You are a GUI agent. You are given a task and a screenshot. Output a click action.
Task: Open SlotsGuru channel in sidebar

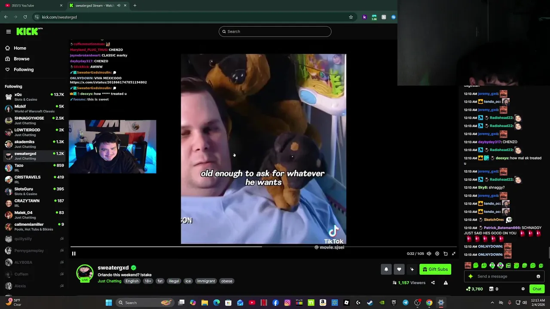click(x=34, y=191)
